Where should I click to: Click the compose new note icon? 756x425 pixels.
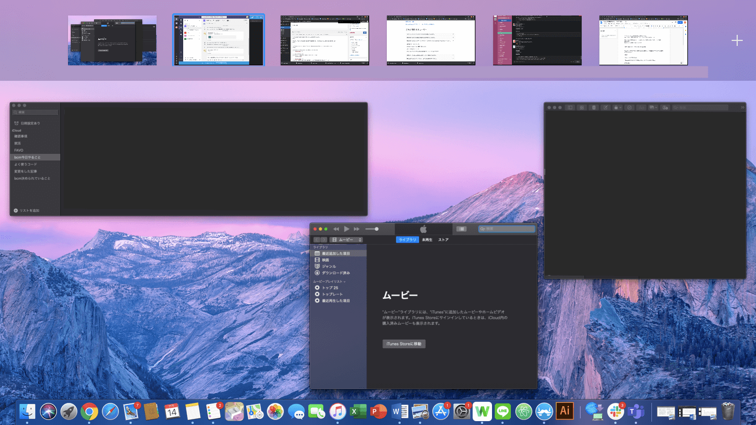coord(606,107)
